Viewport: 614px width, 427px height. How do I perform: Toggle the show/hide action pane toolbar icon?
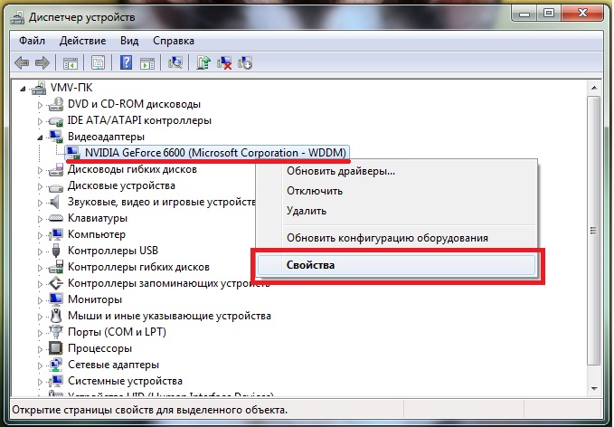coord(147,63)
